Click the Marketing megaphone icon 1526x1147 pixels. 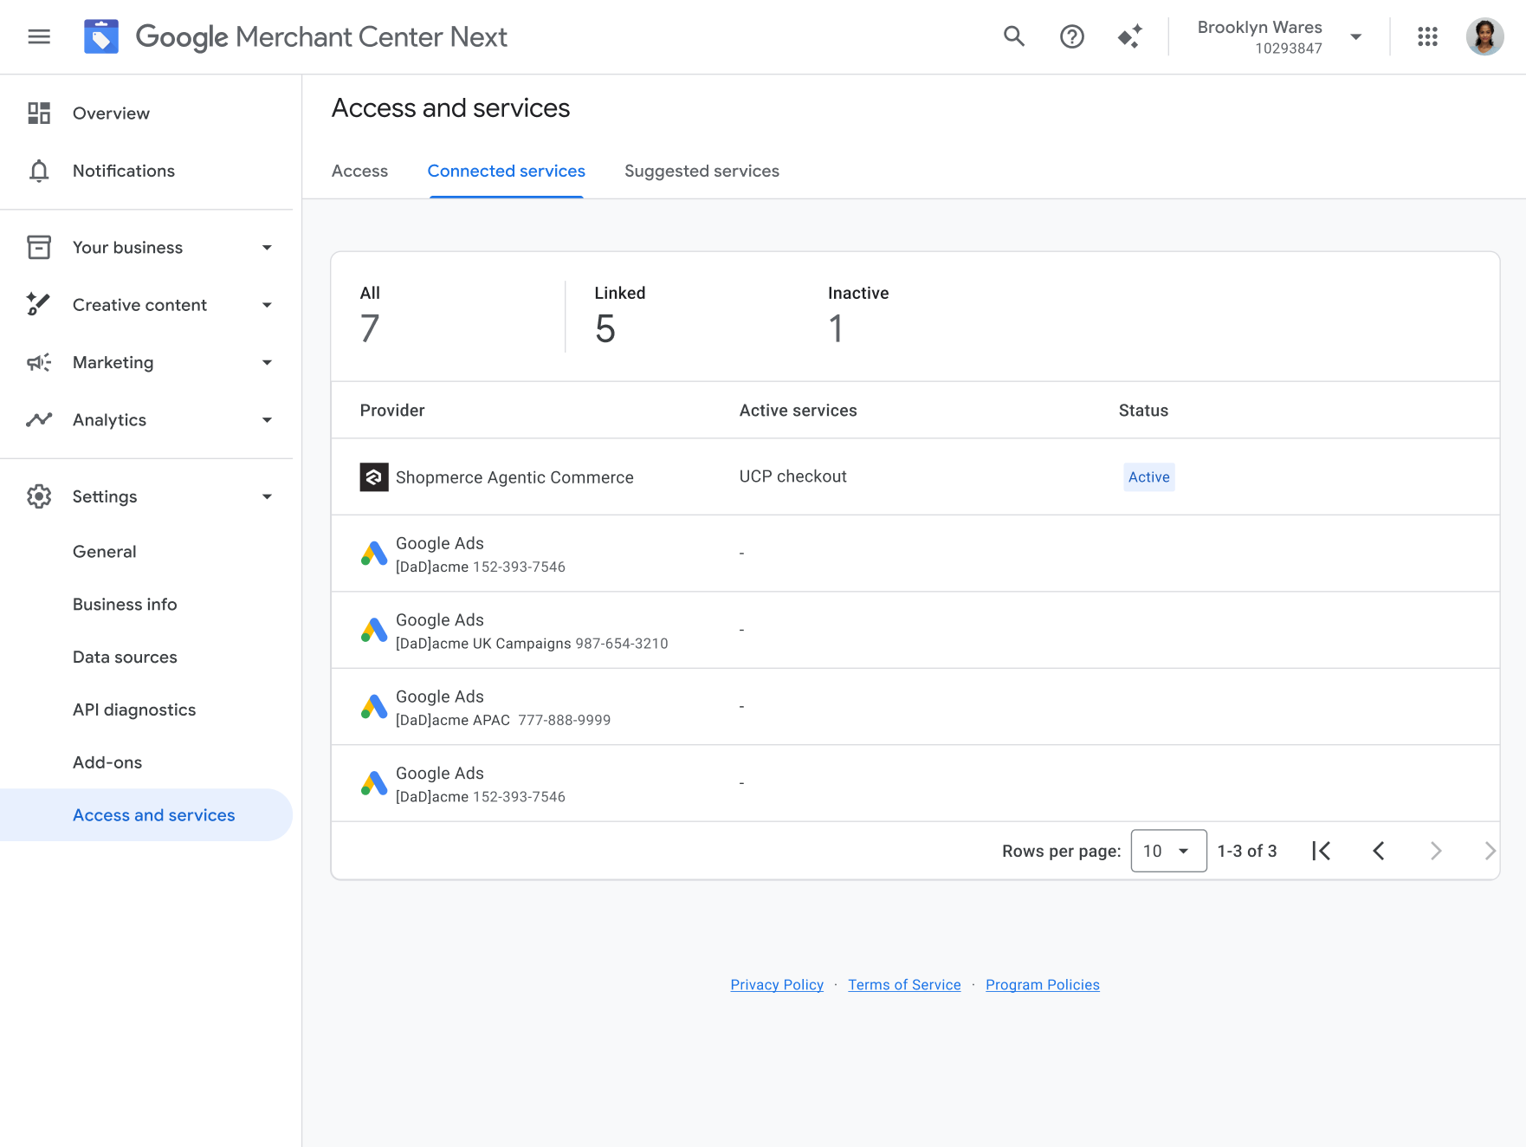pyautogui.click(x=39, y=362)
